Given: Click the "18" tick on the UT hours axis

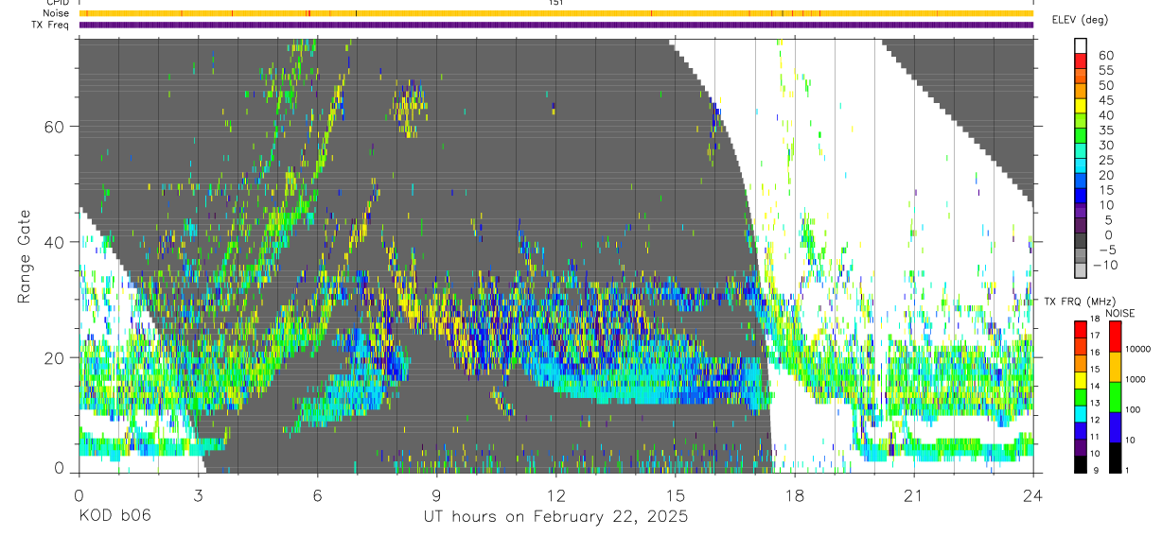Looking at the screenshot, I should (x=795, y=494).
